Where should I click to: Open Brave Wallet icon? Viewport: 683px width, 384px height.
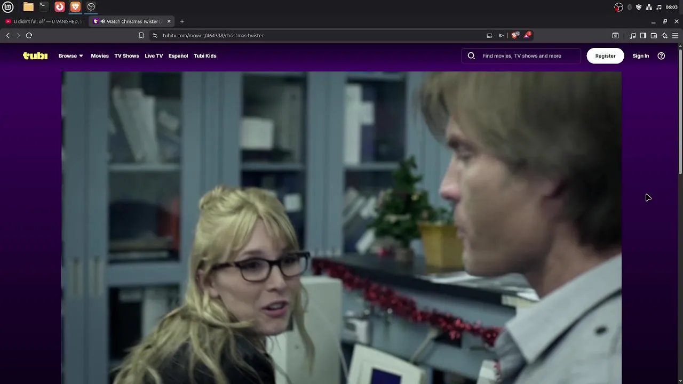(x=654, y=35)
